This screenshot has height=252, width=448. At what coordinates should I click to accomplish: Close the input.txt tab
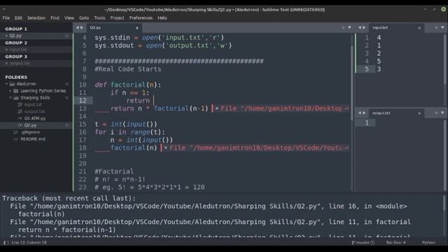pos(419,28)
